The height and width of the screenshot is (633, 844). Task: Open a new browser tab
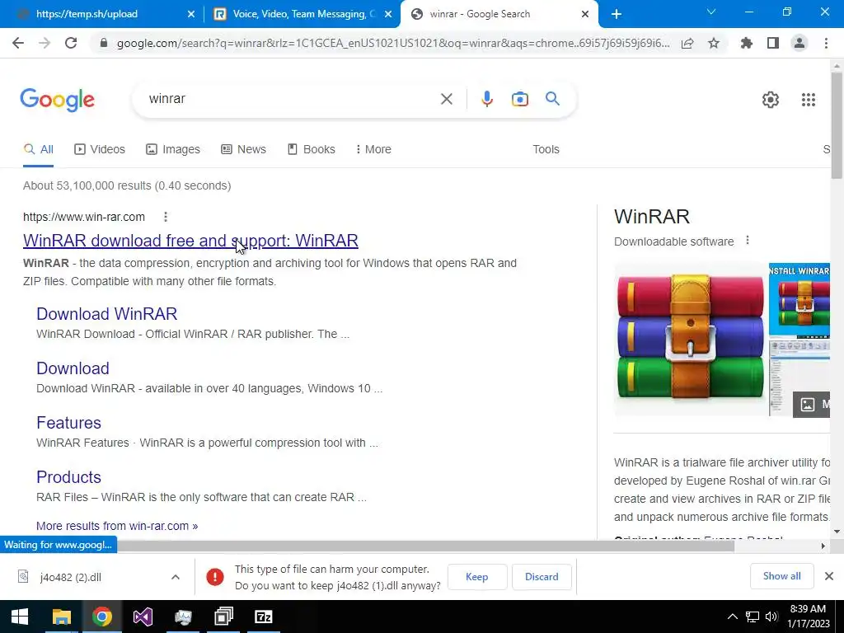point(617,14)
